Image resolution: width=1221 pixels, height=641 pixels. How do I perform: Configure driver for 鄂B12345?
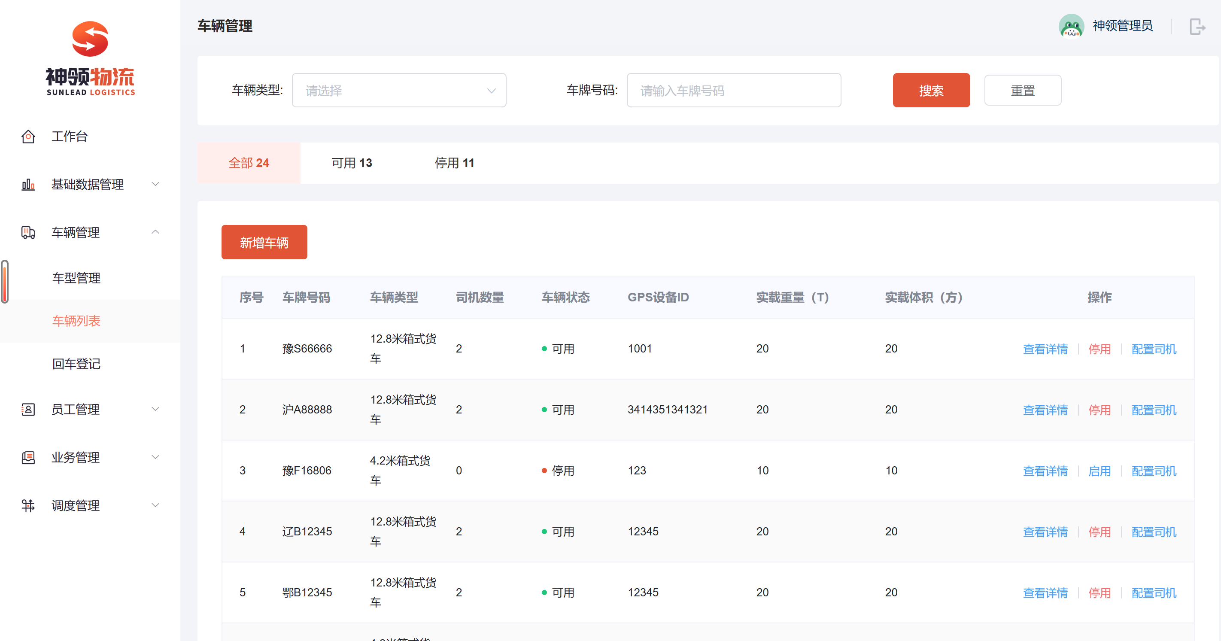pyautogui.click(x=1154, y=592)
